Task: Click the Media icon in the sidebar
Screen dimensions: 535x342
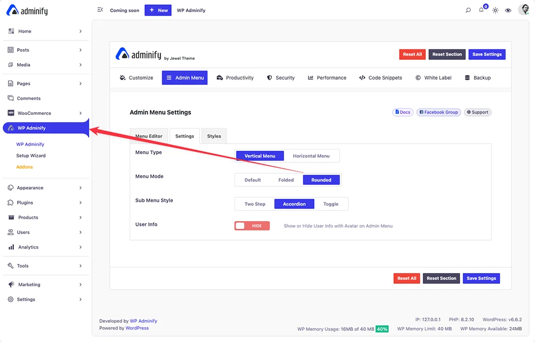Action: click(x=11, y=65)
